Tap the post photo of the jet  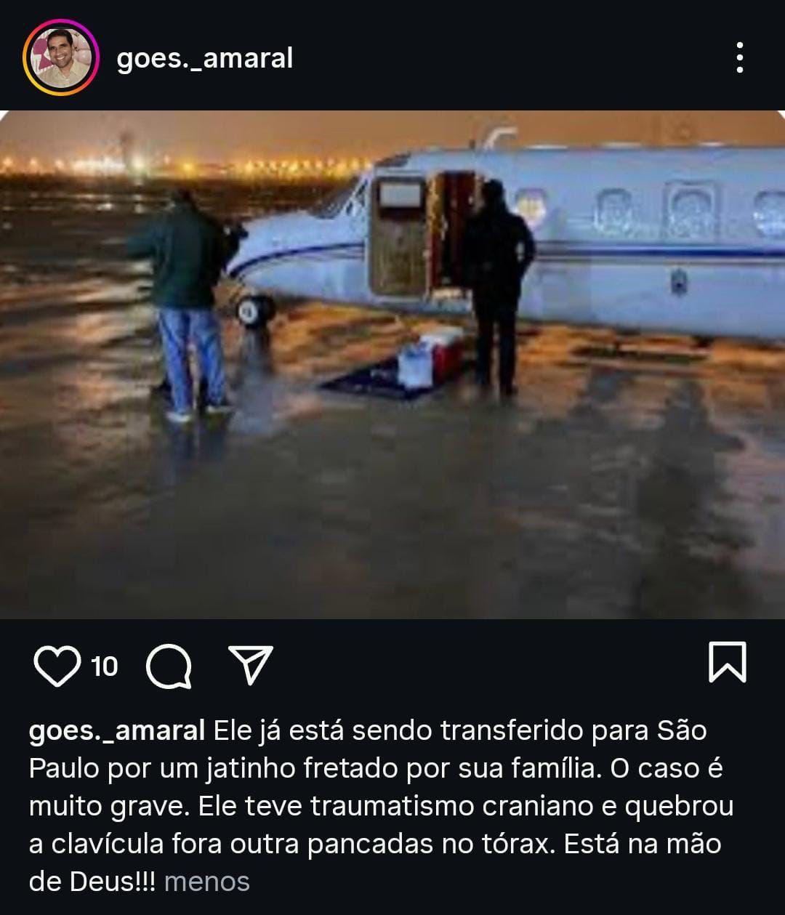point(392,365)
